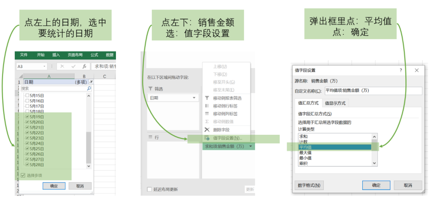Select column B header

pyautogui.click(x=84, y=77)
